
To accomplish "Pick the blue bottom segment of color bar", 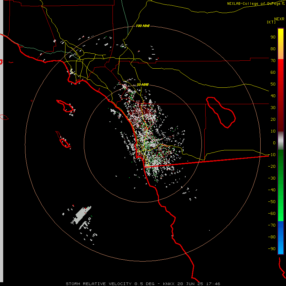I will pyautogui.click(x=281, y=238).
